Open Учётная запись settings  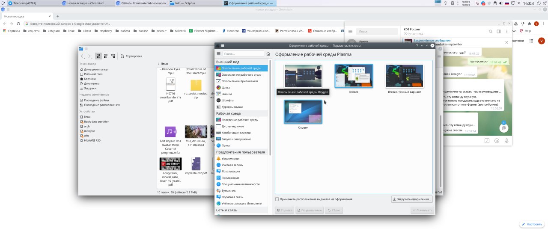click(x=242, y=165)
